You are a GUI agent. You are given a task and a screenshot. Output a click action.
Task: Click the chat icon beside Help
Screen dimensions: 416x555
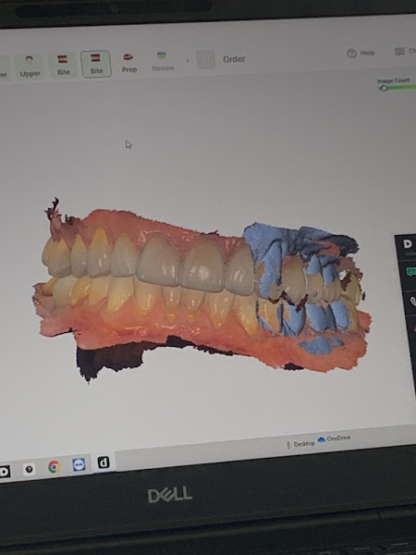[x=399, y=52]
